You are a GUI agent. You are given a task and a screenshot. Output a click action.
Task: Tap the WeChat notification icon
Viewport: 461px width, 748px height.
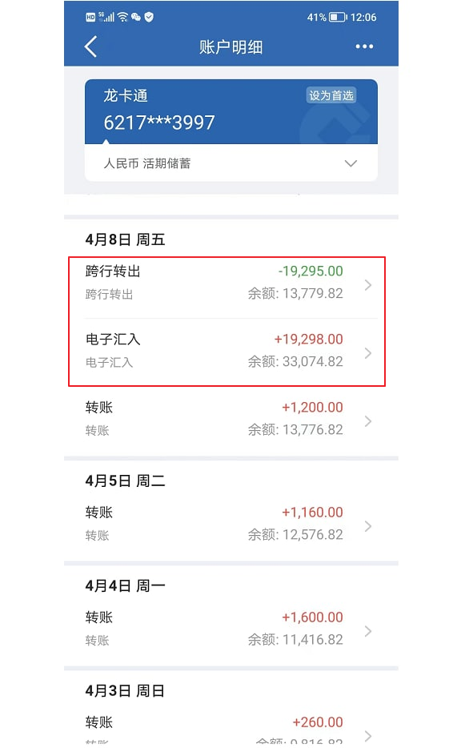coord(136,17)
